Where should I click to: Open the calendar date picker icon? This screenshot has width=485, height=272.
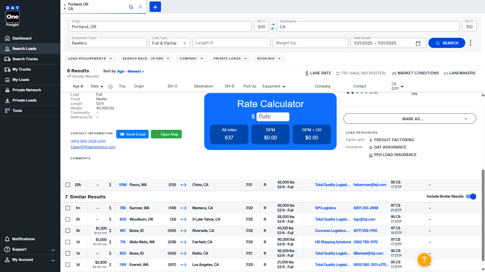coord(418,43)
